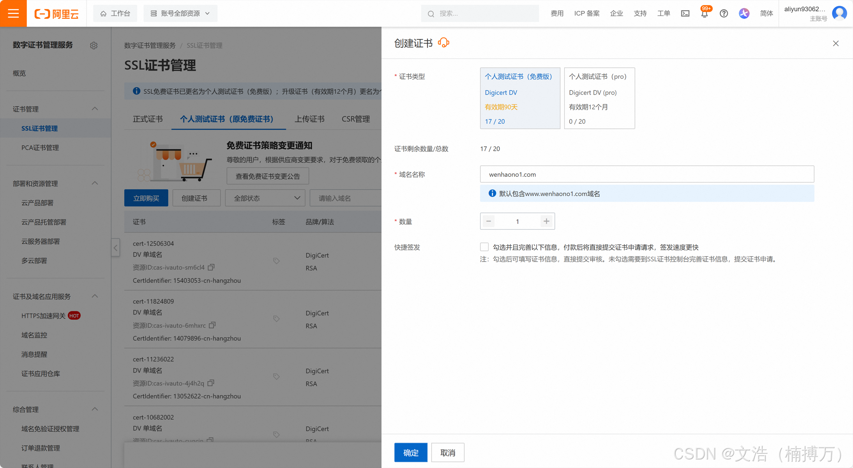This screenshot has width=853, height=468.
Task: Click the help question mark icon
Action: [724, 14]
